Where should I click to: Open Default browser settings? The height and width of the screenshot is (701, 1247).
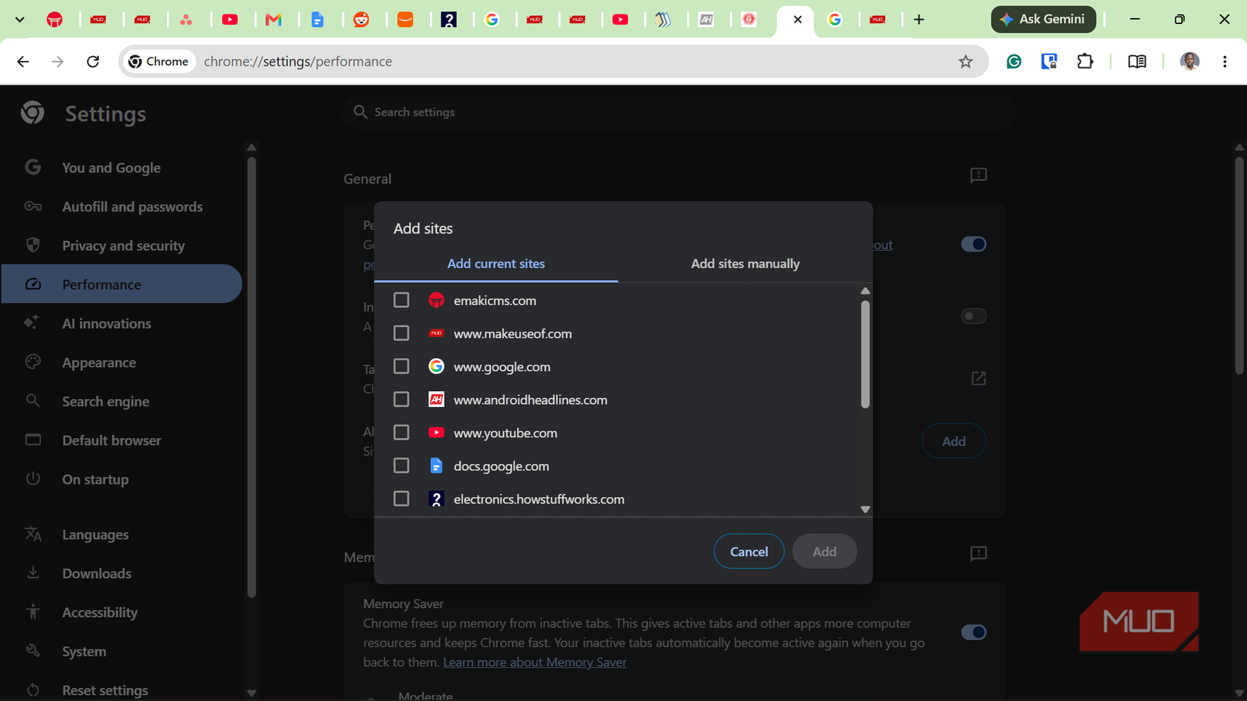(x=121, y=440)
